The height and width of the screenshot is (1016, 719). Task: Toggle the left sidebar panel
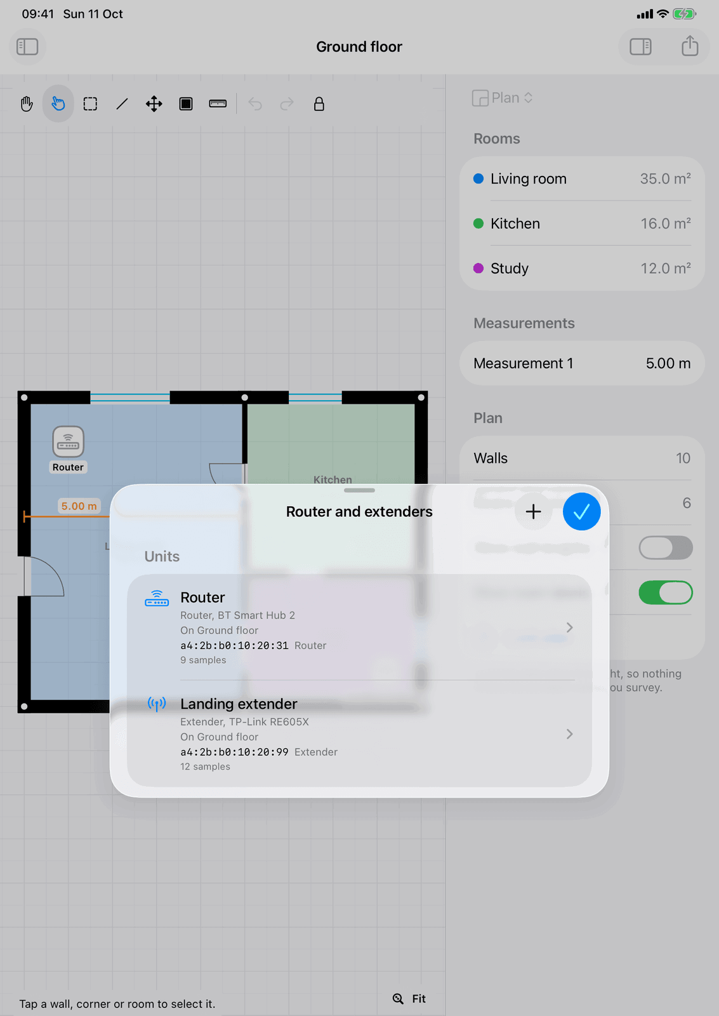(27, 46)
